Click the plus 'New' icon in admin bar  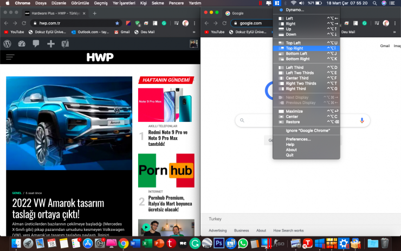click(50, 44)
